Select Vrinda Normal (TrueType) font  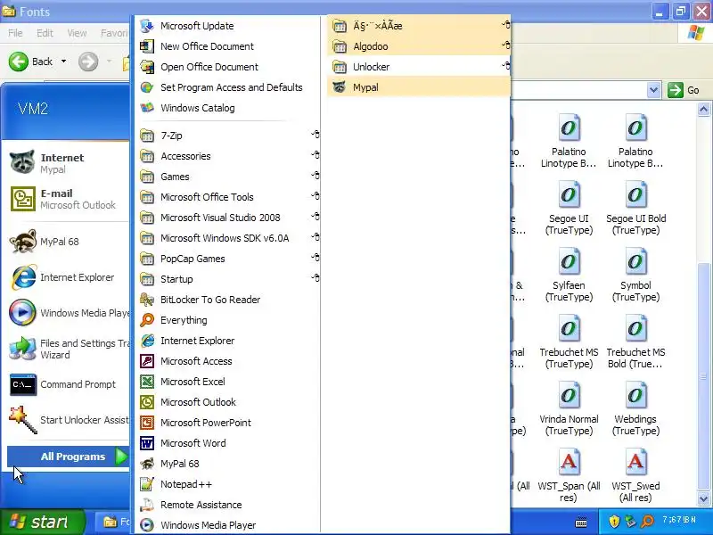[x=569, y=409]
